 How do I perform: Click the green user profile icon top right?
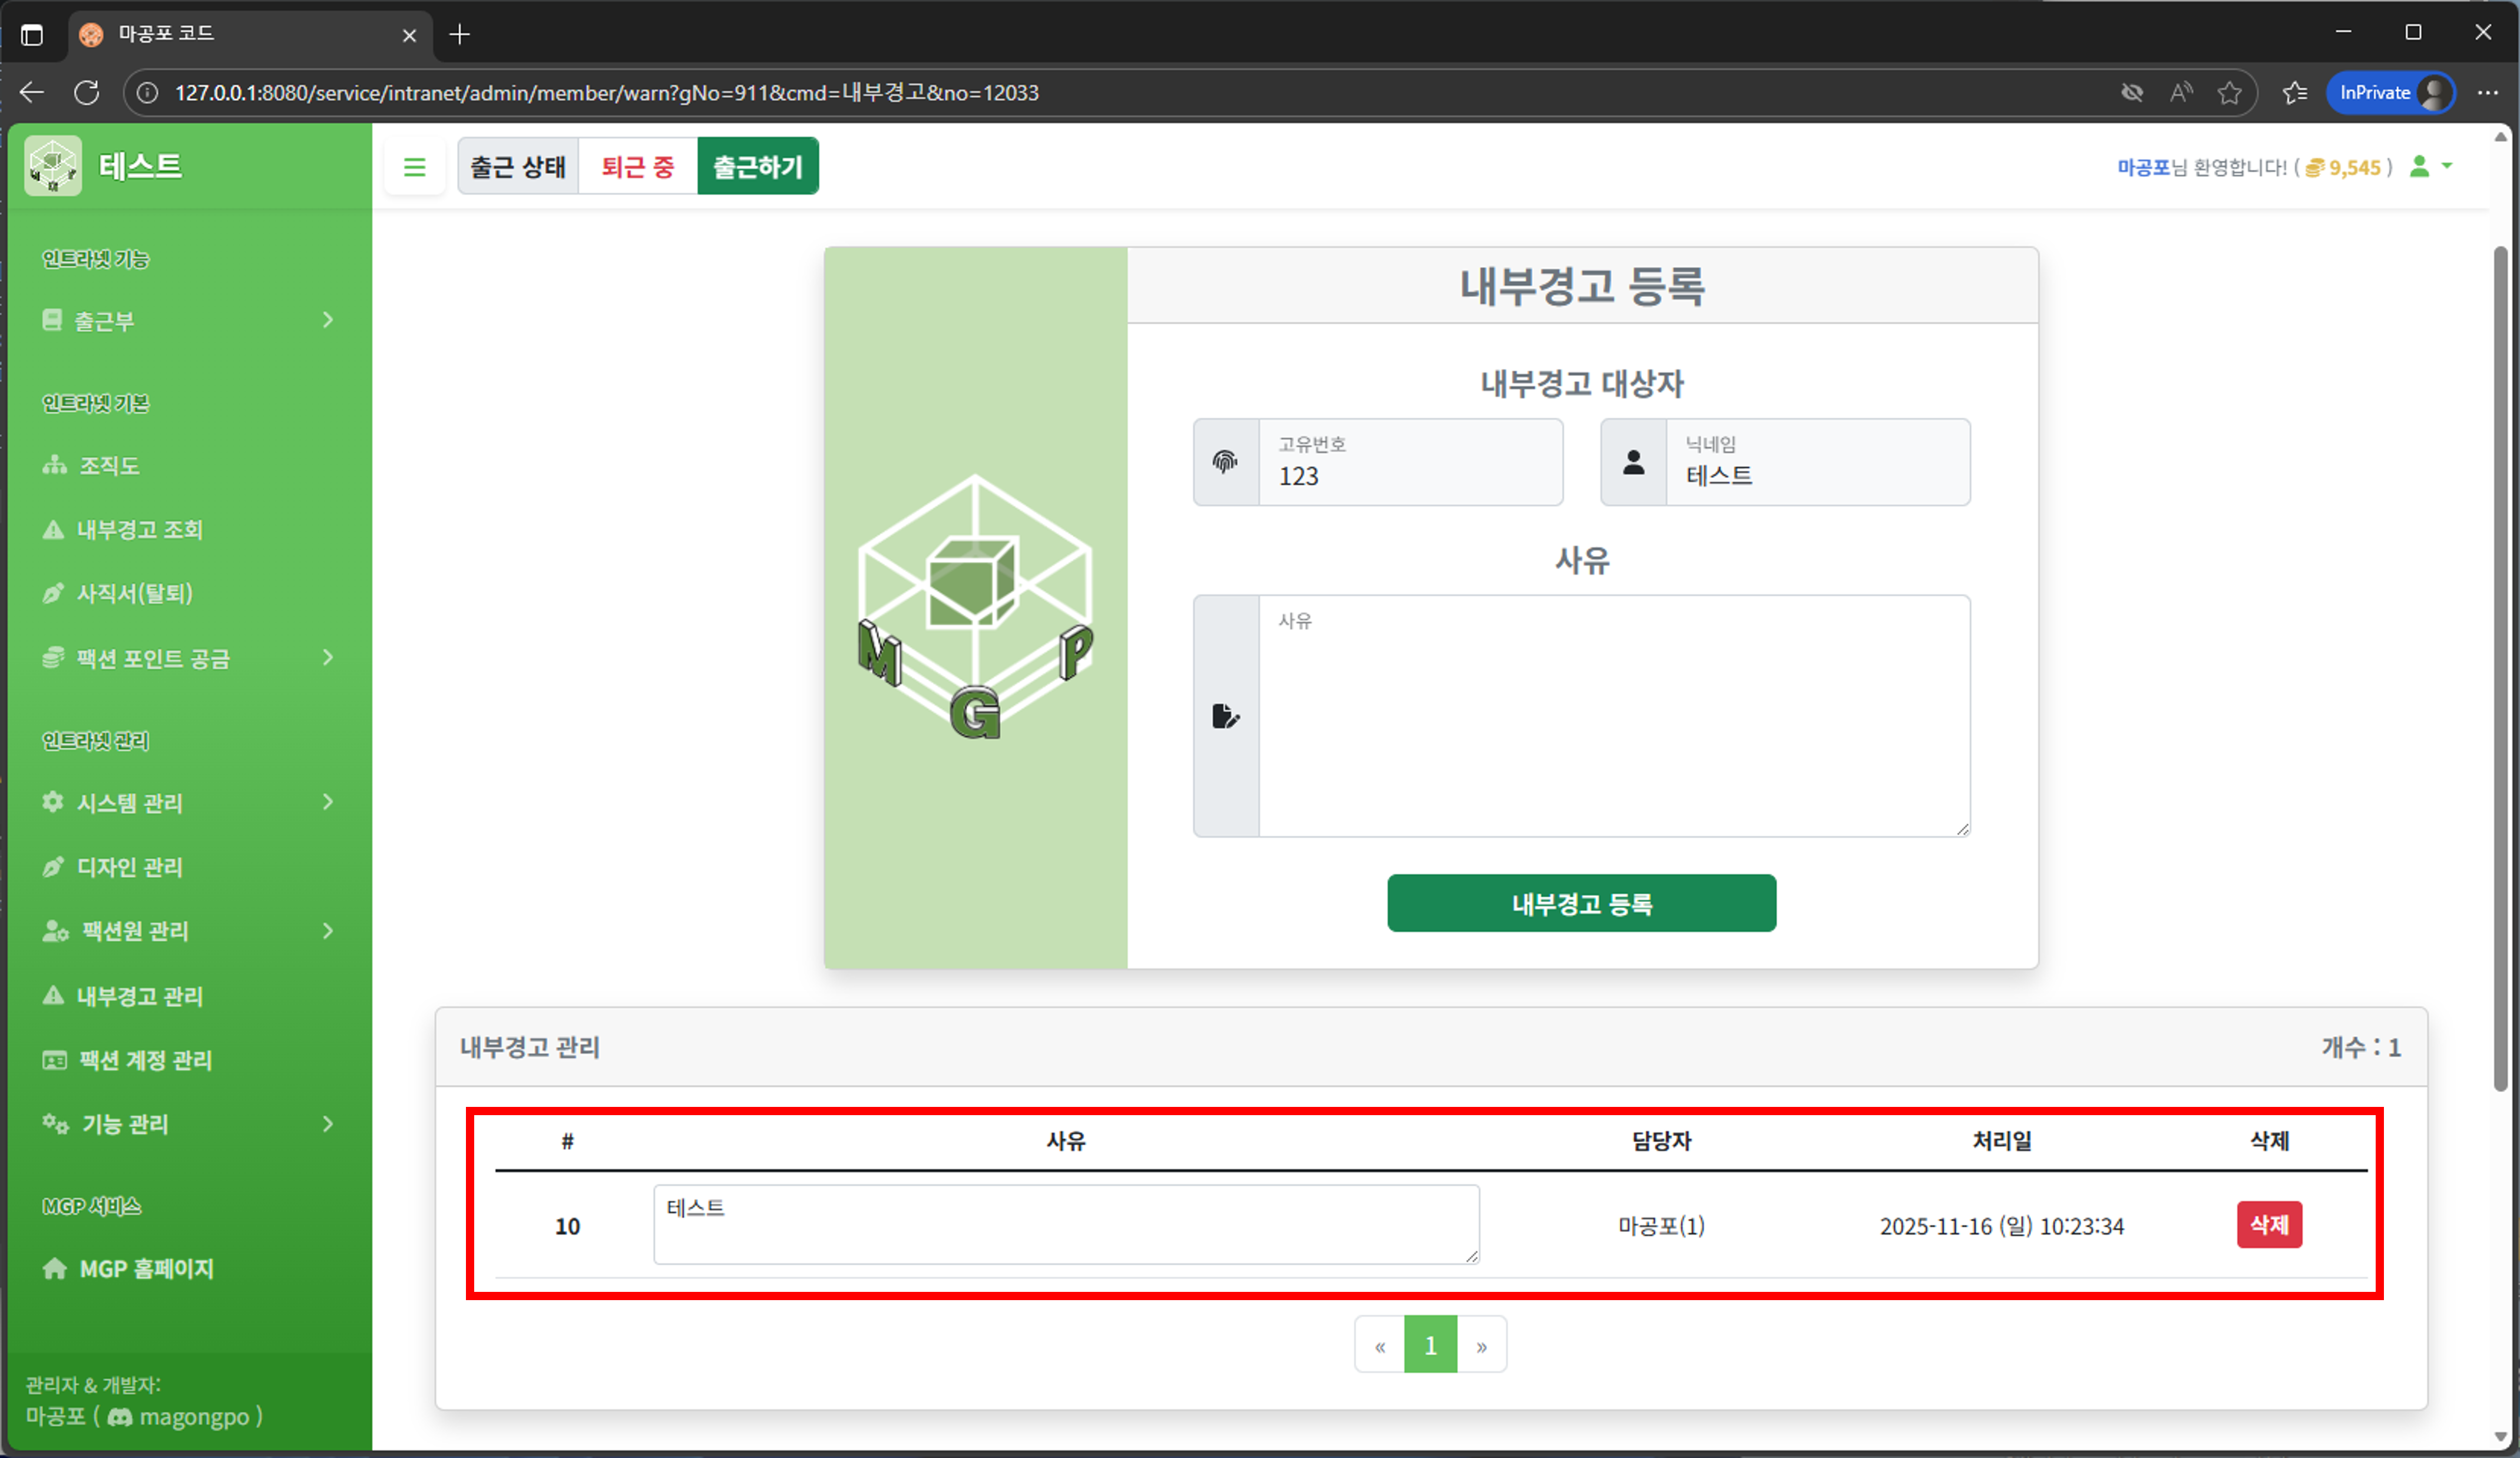2420,167
